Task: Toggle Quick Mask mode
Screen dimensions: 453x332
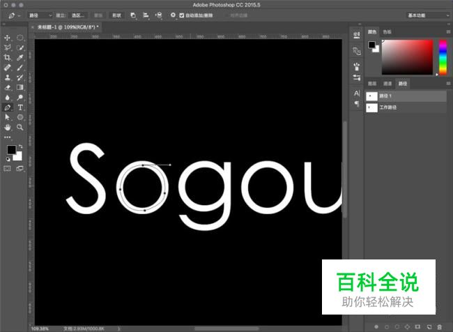Action: coord(7,168)
